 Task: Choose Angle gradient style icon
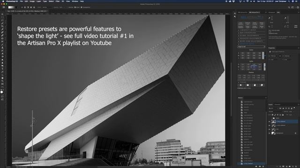pos(28,7)
